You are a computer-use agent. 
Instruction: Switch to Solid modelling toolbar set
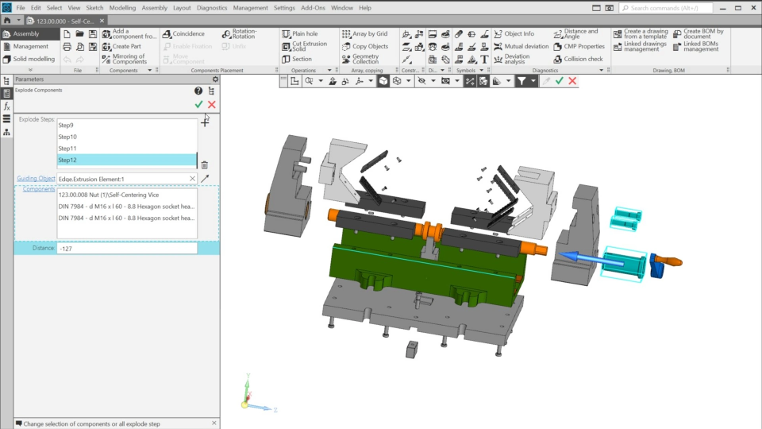[x=33, y=59]
